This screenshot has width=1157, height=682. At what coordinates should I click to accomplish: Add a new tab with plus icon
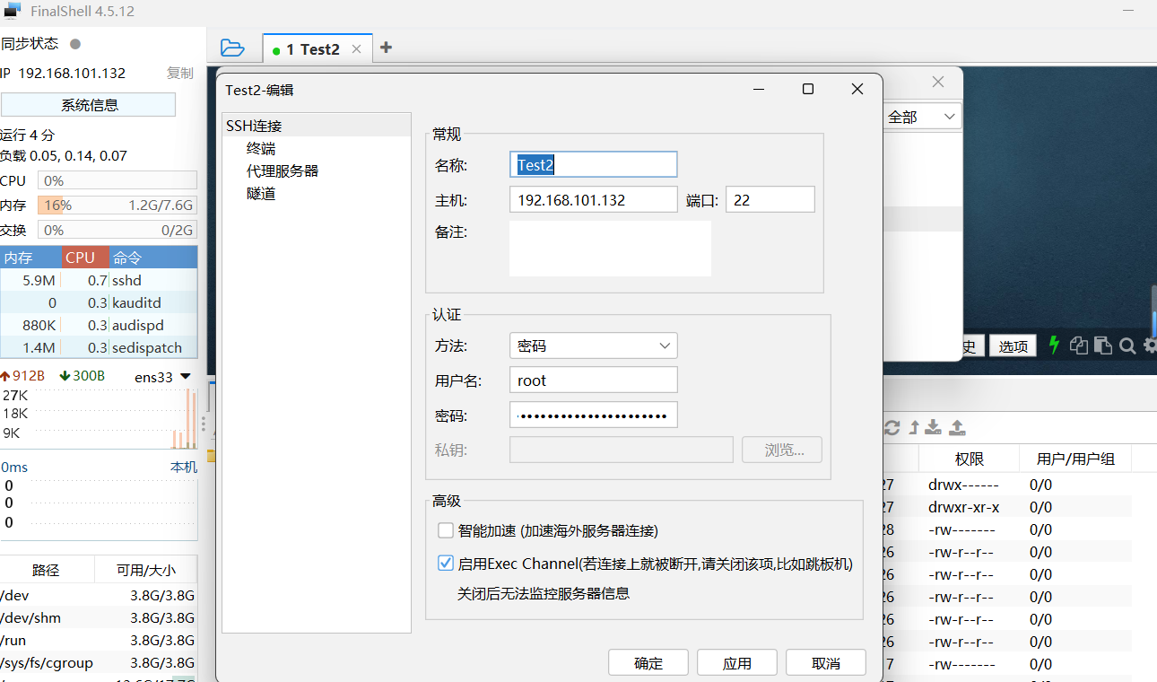tap(386, 48)
